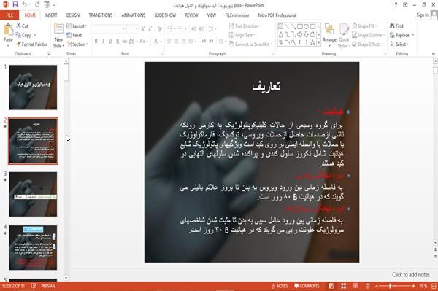Screen dimensions: 438x291
Task: Click Increase Font Size icon
Action: coord(143,28)
